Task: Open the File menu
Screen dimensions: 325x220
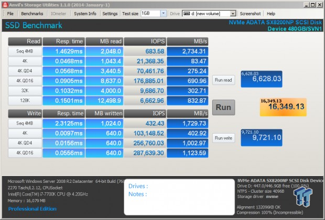Action: [x=10, y=13]
